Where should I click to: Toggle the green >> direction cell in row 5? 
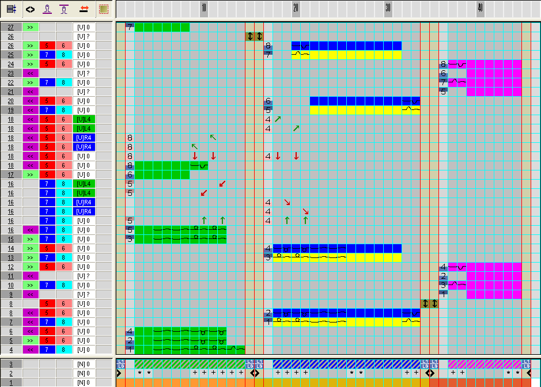click(30, 340)
